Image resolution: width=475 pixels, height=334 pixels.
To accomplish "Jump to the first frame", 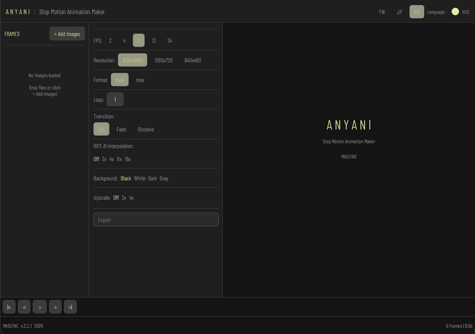I will 9,307.
